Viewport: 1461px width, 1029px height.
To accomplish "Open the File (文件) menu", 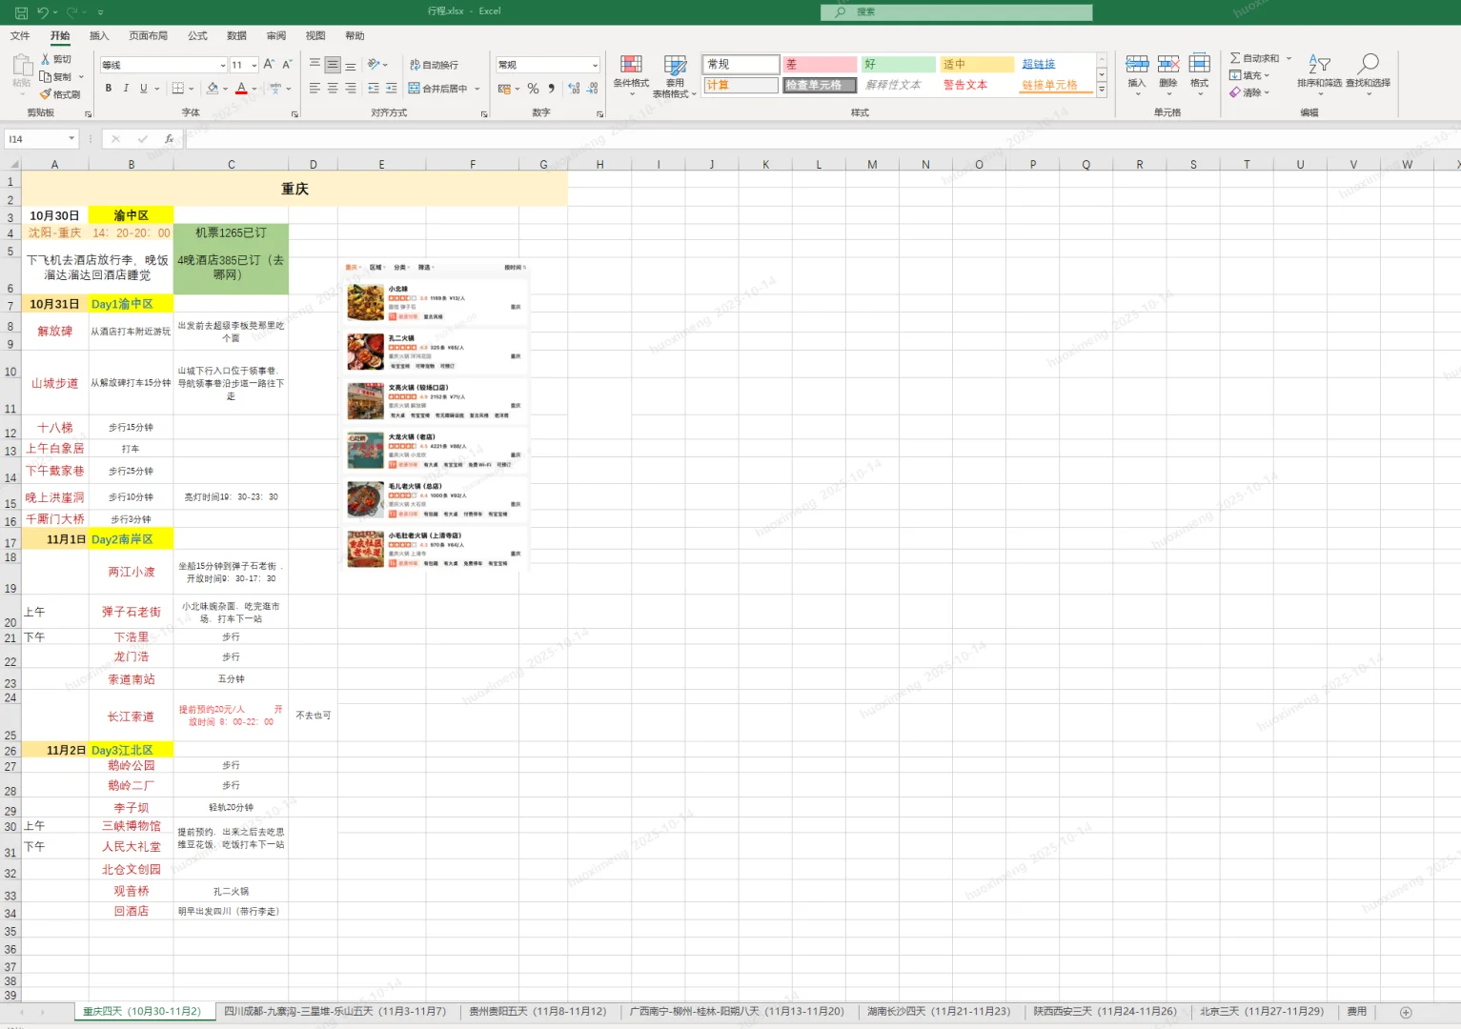I will [x=20, y=36].
